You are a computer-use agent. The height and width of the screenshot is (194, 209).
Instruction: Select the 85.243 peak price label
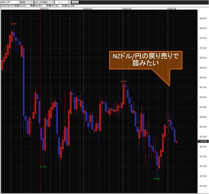pyautogui.click(x=123, y=81)
